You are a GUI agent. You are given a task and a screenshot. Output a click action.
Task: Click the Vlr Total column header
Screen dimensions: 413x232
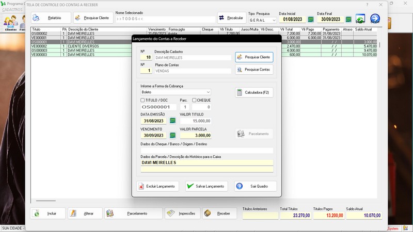coord(290,29)
